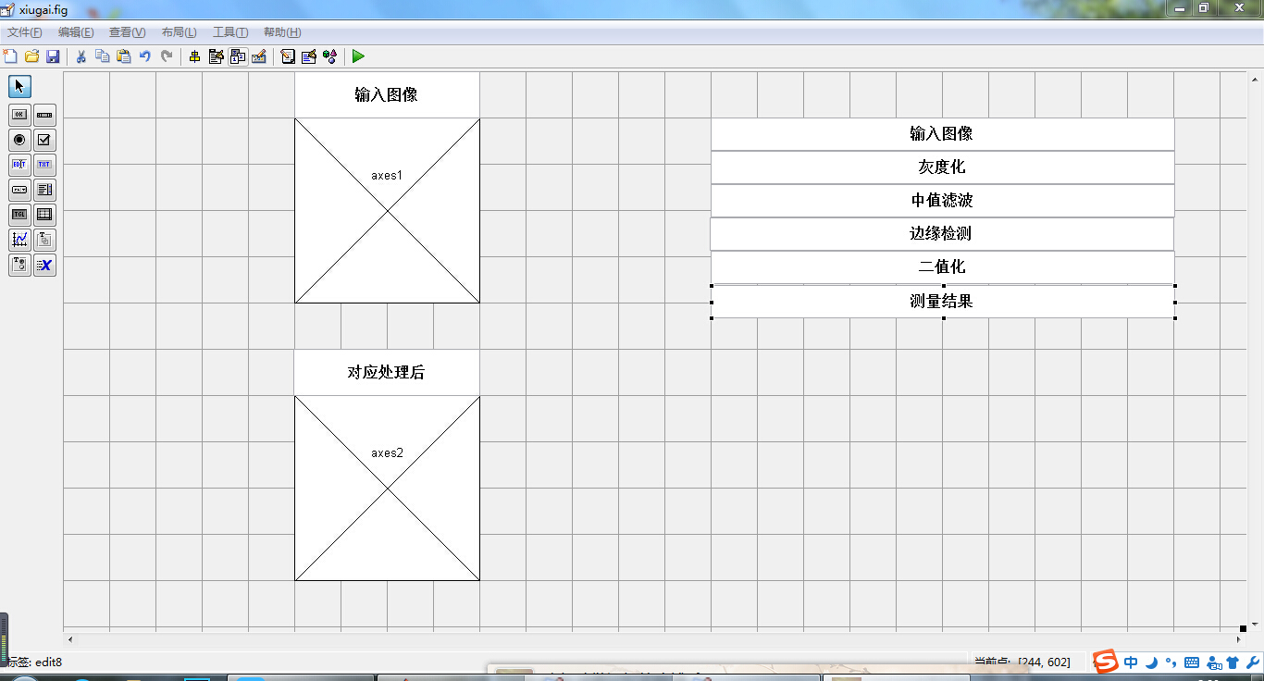1264x681 pixels.
Task: Click the 测量结果 edit box
Action: click(943, 302)
